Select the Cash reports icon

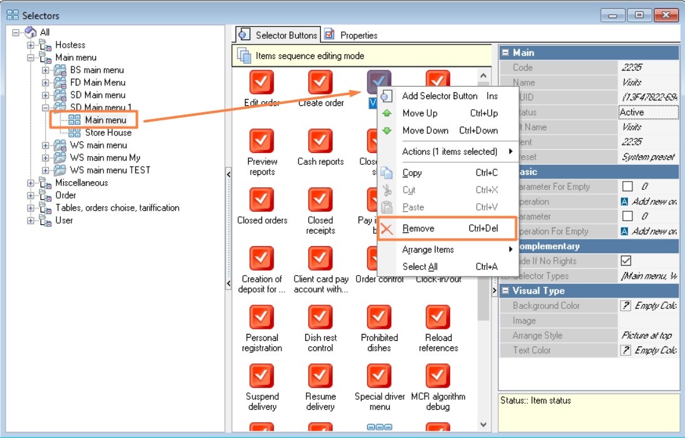point(320,141)
